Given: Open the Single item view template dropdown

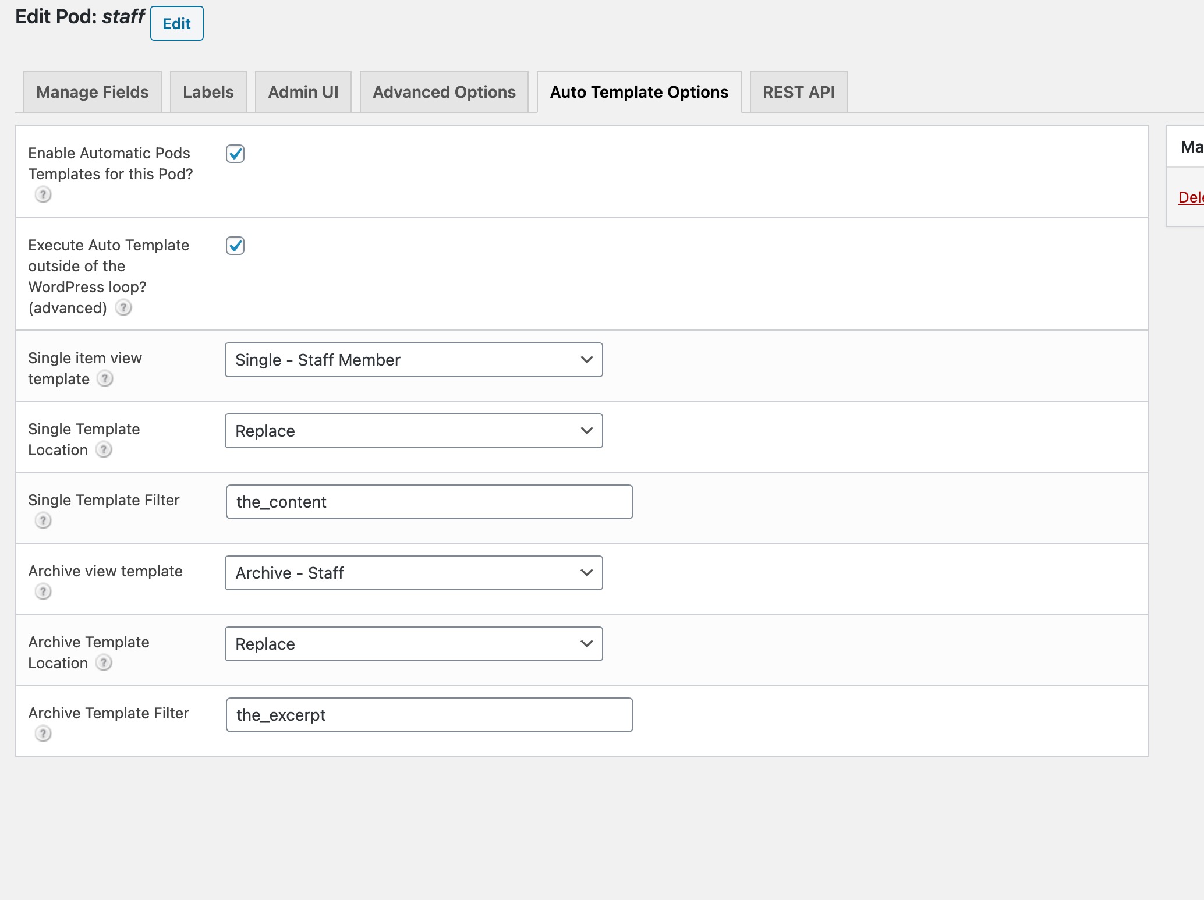Looking at the screenshot, I should pos(413,360).
